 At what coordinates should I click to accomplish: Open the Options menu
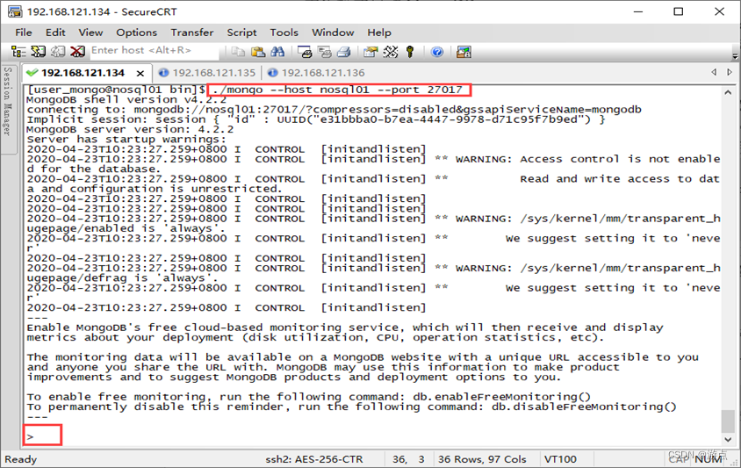click(x=137, y=32)
